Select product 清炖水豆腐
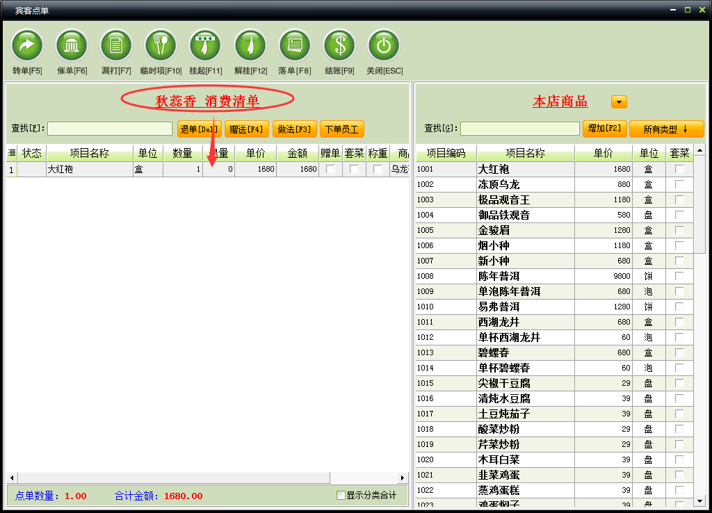The image size is (712, 513). tap(554, 398)
